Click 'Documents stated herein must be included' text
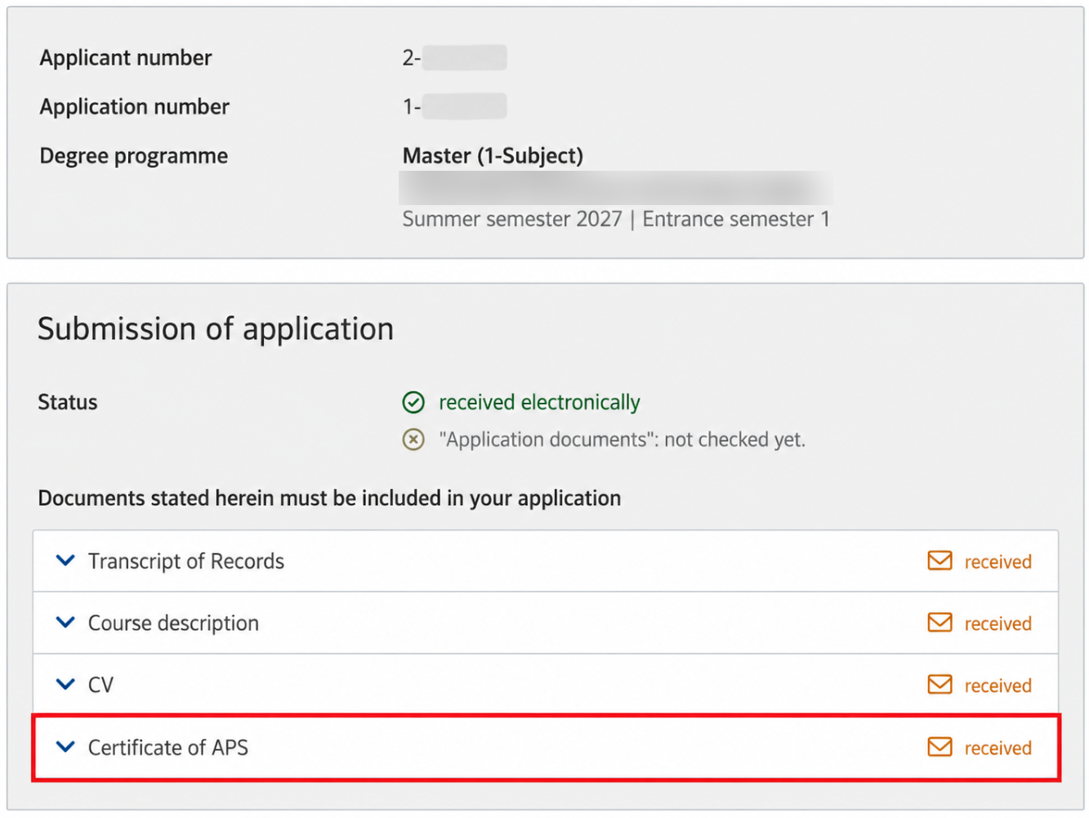Image resolution: width=1089 pixels, height=818 pixels. (x=329, y=498)
